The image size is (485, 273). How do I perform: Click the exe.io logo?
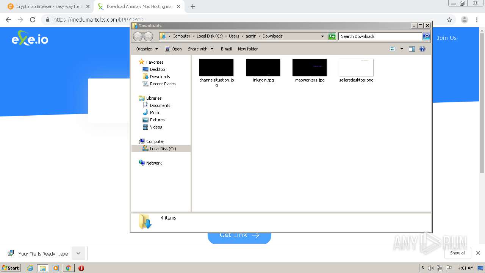point(30,38)
